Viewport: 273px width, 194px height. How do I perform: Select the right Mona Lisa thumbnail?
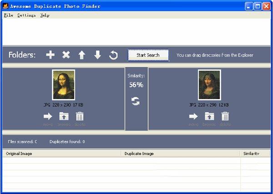point(209,85)
